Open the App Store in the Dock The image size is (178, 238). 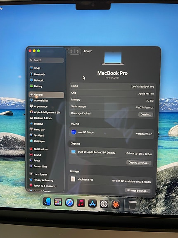93,204
